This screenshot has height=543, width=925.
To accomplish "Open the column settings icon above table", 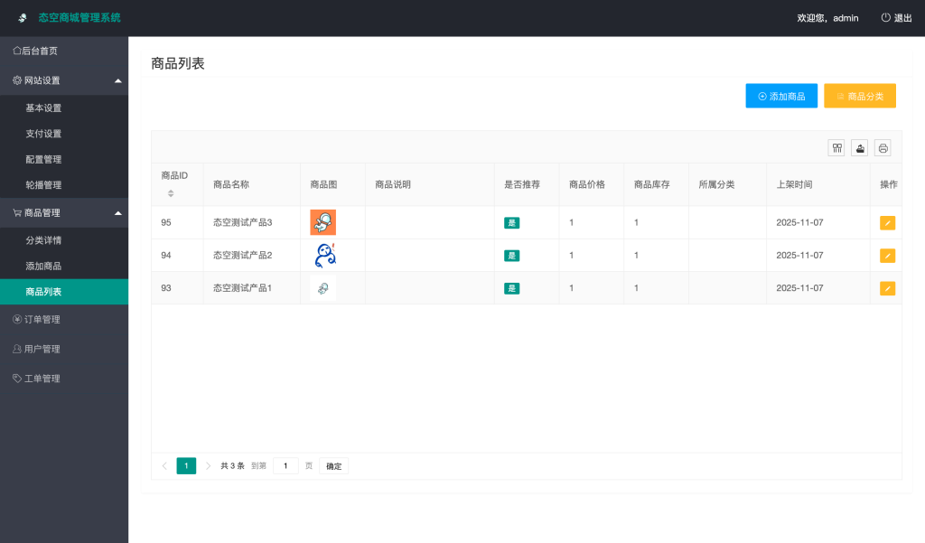I will pos(836,147).
